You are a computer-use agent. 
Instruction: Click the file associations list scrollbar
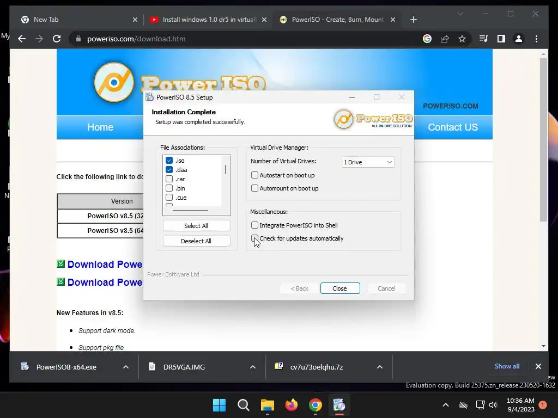point(226,170)
